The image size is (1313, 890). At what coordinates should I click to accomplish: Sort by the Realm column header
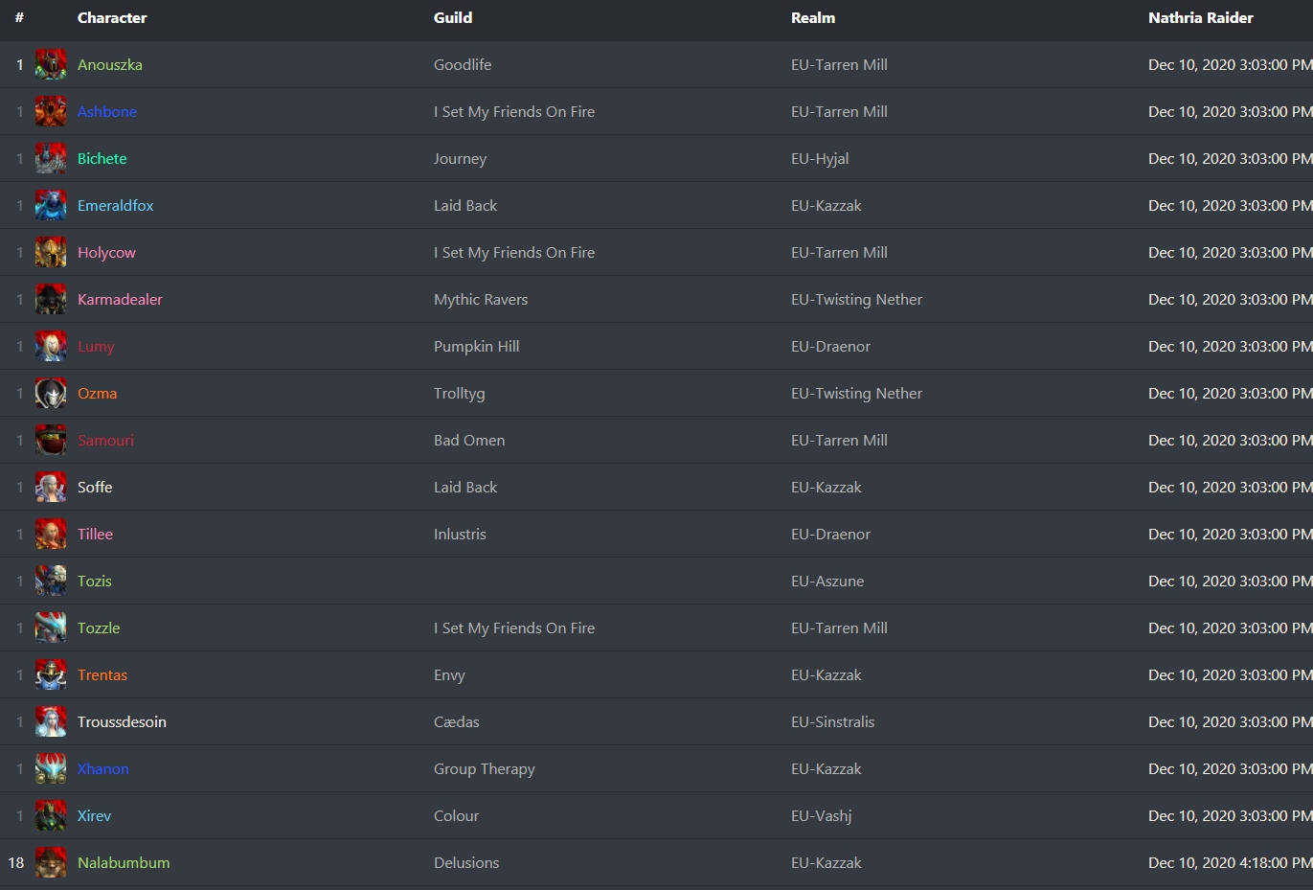(813, 17)
